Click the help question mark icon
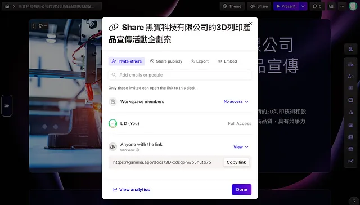The width and height of the screenshot is (360, 205). coord(354,202)
